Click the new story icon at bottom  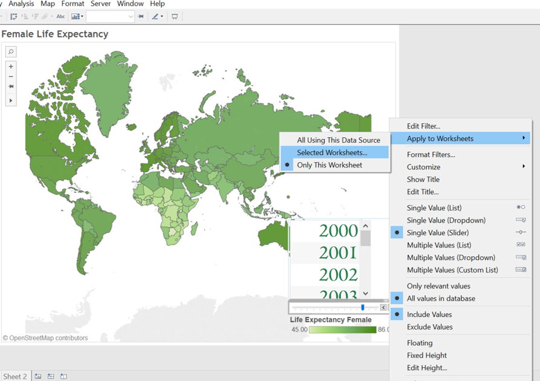(63, 376)
